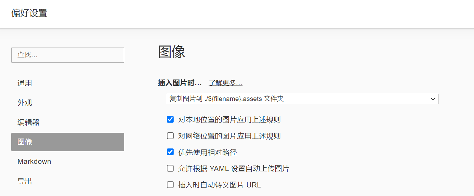Open the 通用 settings section
This screenshot has width=474, height=196.
(25, 83)
